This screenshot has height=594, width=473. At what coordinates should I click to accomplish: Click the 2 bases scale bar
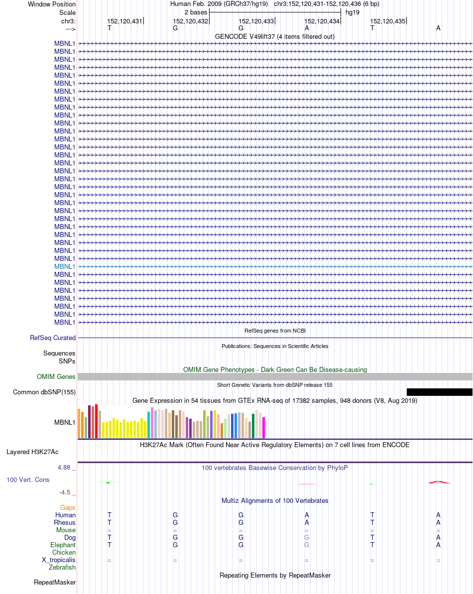[275, 12]
